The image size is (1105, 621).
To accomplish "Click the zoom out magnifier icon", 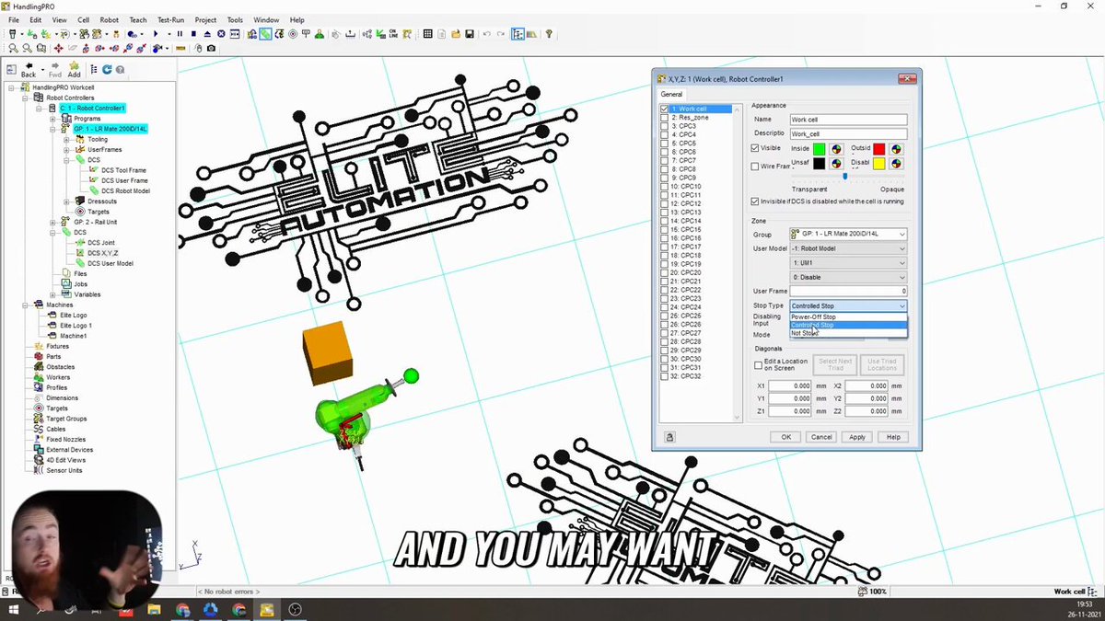I will 27,48.
